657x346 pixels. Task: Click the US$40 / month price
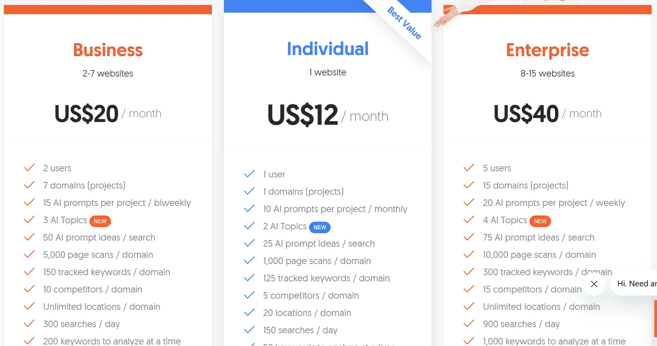pos(547,114)
